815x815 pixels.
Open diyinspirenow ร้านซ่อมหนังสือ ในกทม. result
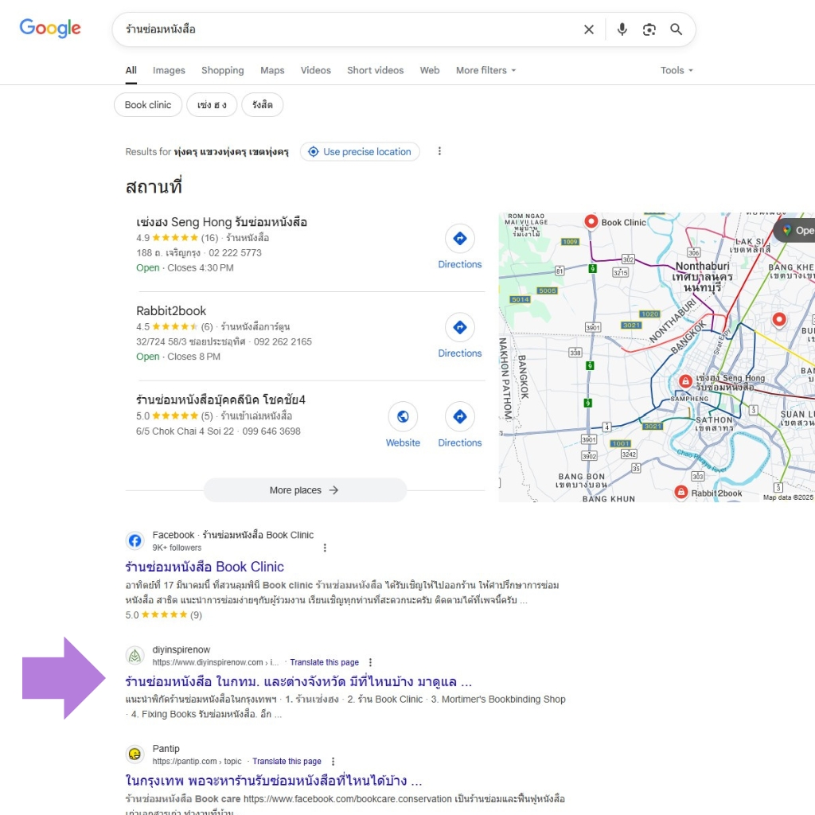coord(298,681)
